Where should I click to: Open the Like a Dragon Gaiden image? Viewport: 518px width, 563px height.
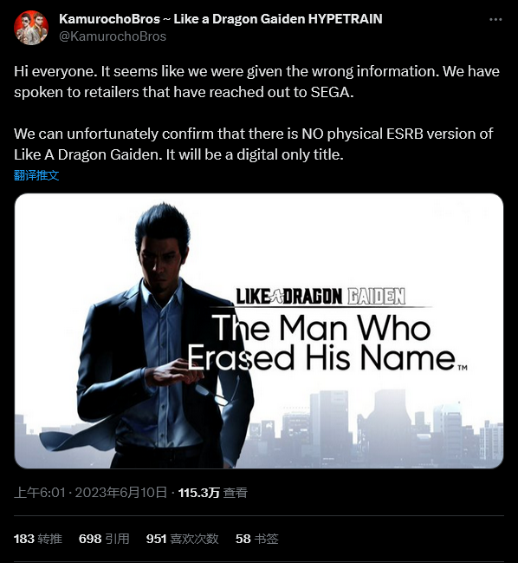click(x=259, y=331)
